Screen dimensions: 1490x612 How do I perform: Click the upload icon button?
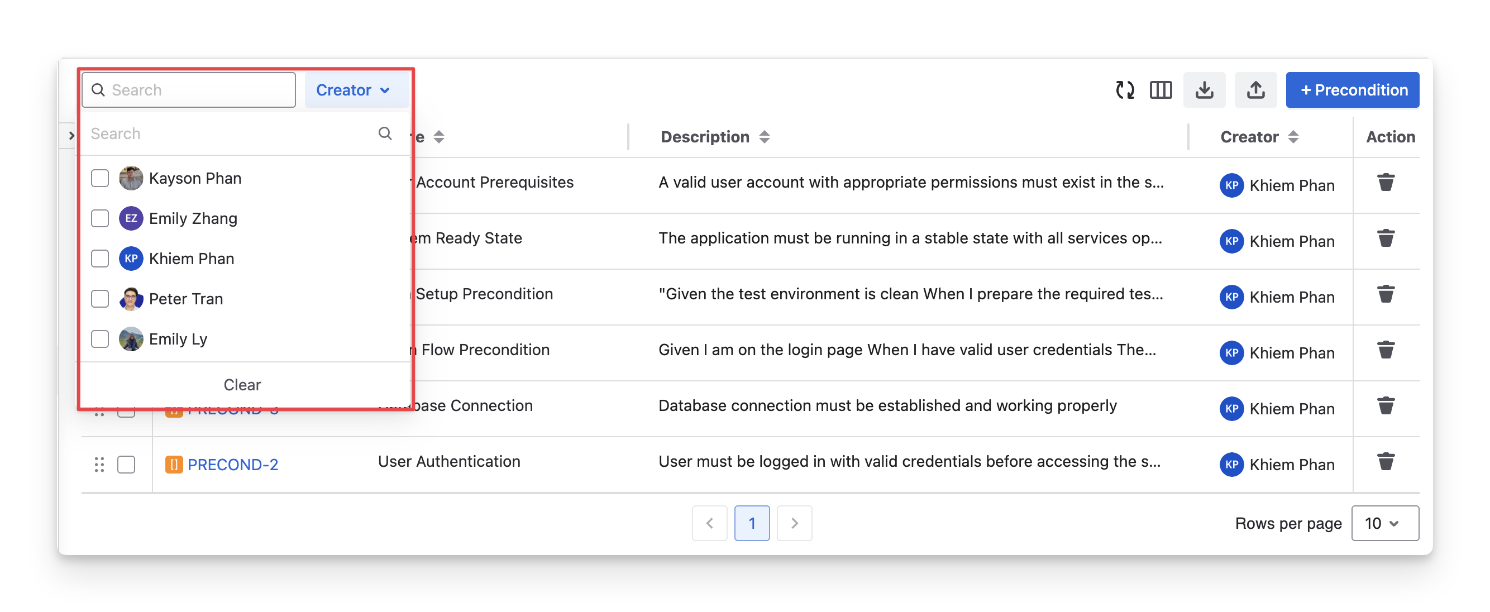tap(1255, 90)
